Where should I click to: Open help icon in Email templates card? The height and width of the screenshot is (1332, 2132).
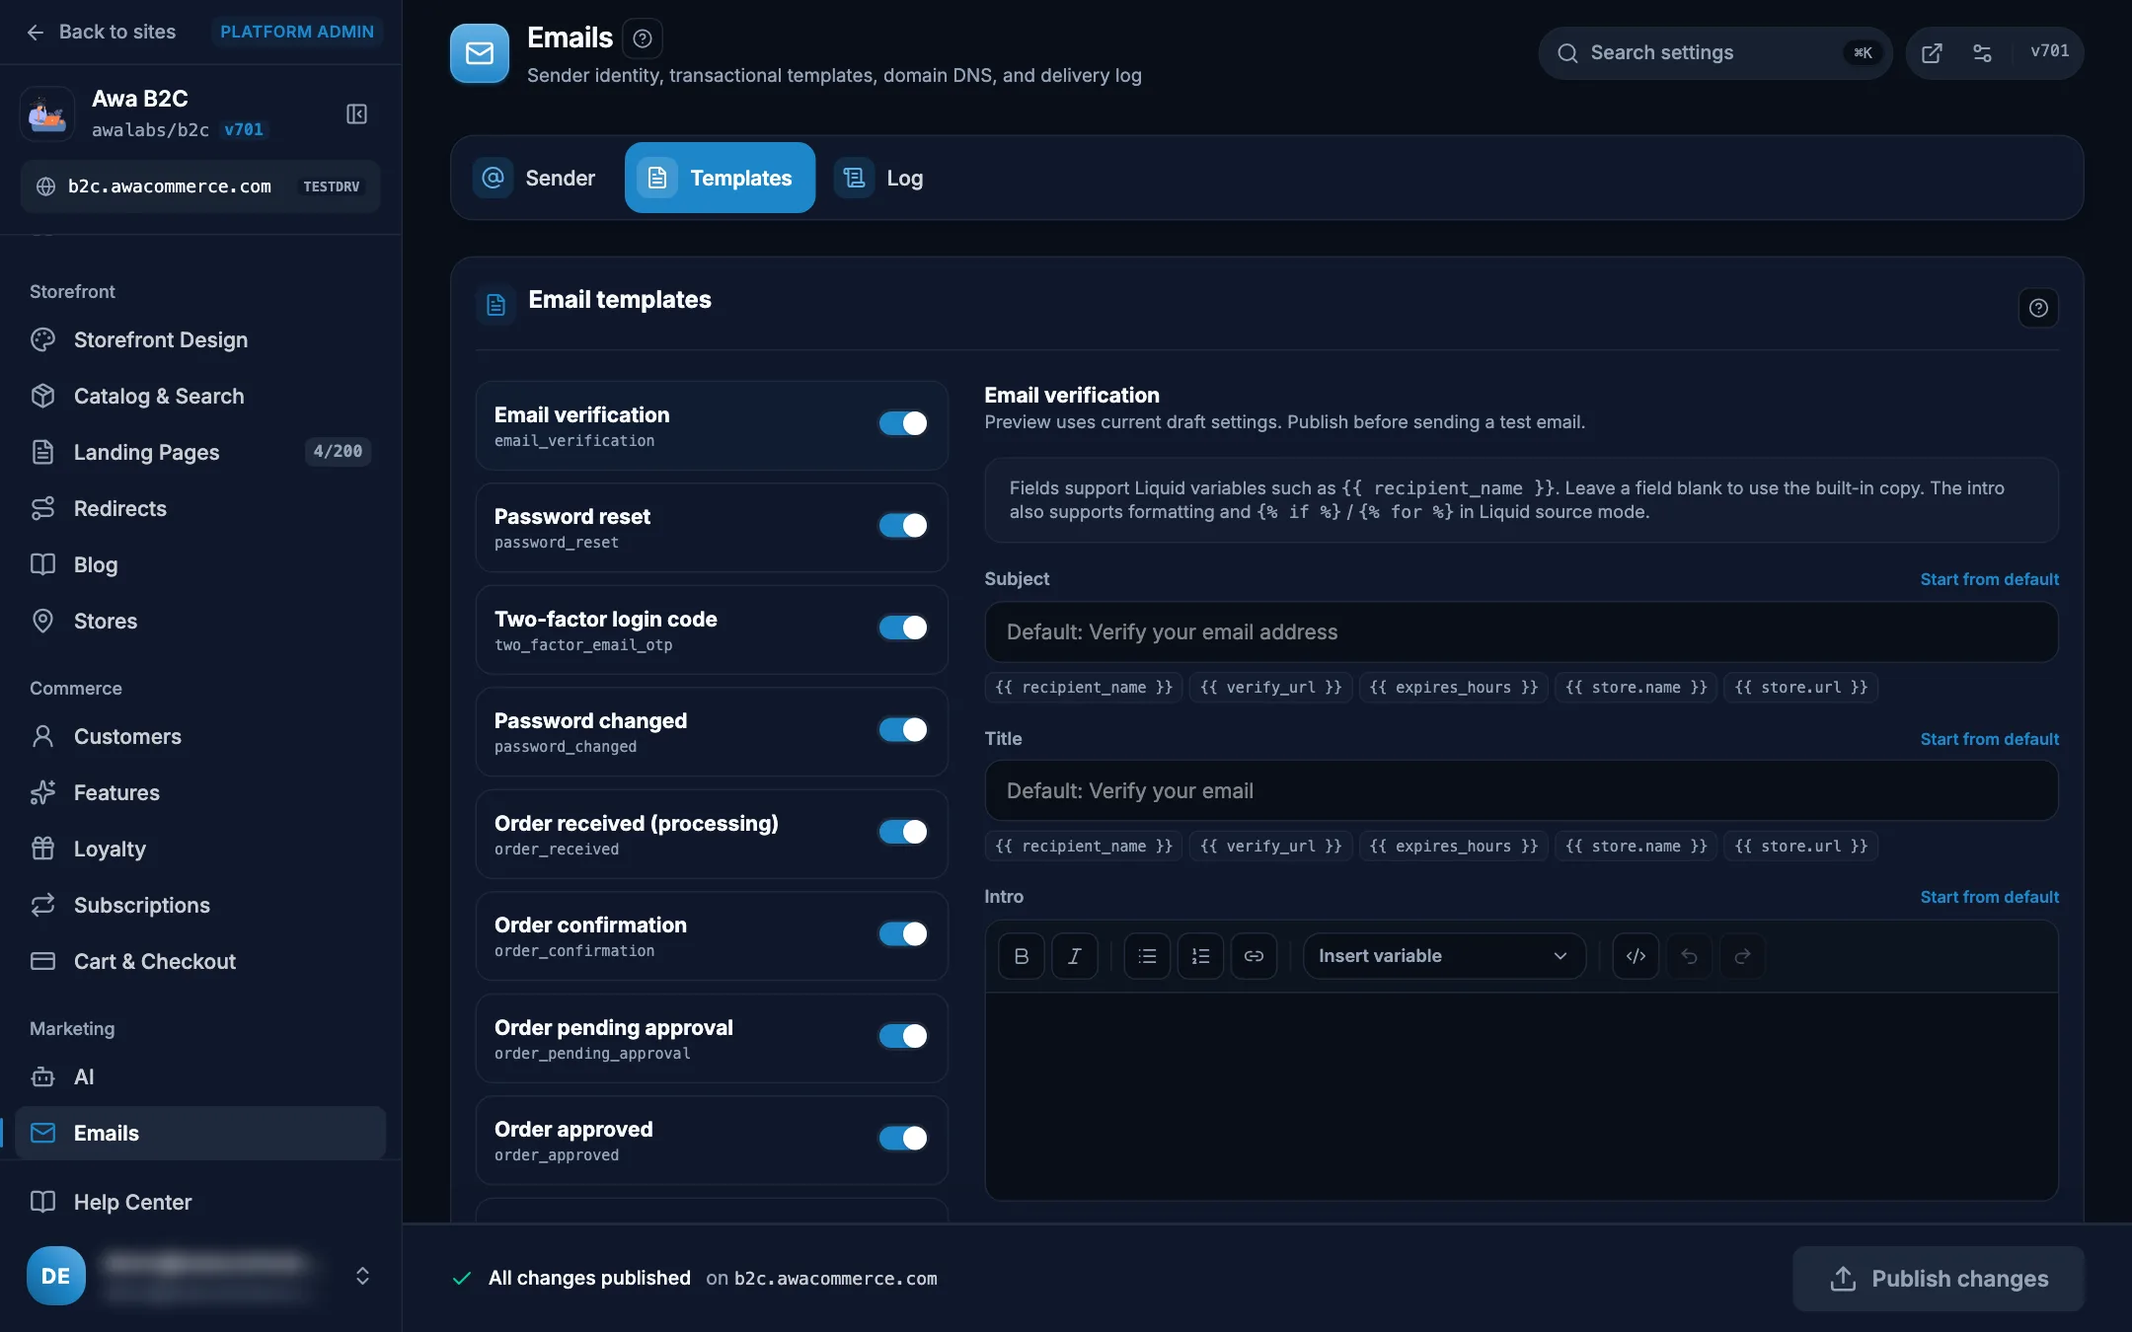(x=2038, y=308)
